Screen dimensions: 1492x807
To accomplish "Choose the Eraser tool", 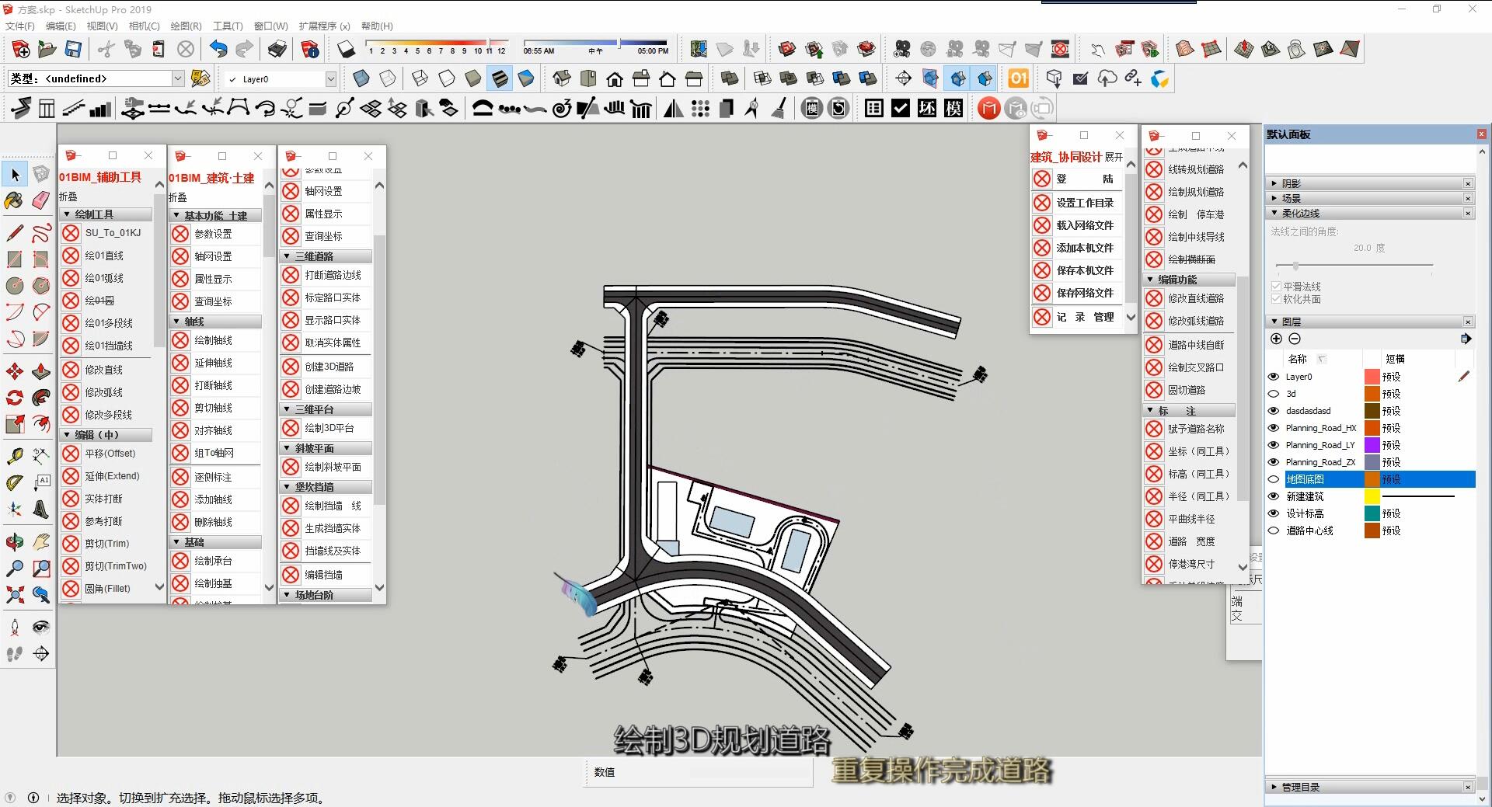I will (x=41, y=201).
